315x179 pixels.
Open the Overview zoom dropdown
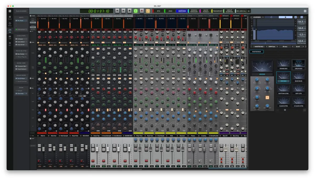pos(21,94)
